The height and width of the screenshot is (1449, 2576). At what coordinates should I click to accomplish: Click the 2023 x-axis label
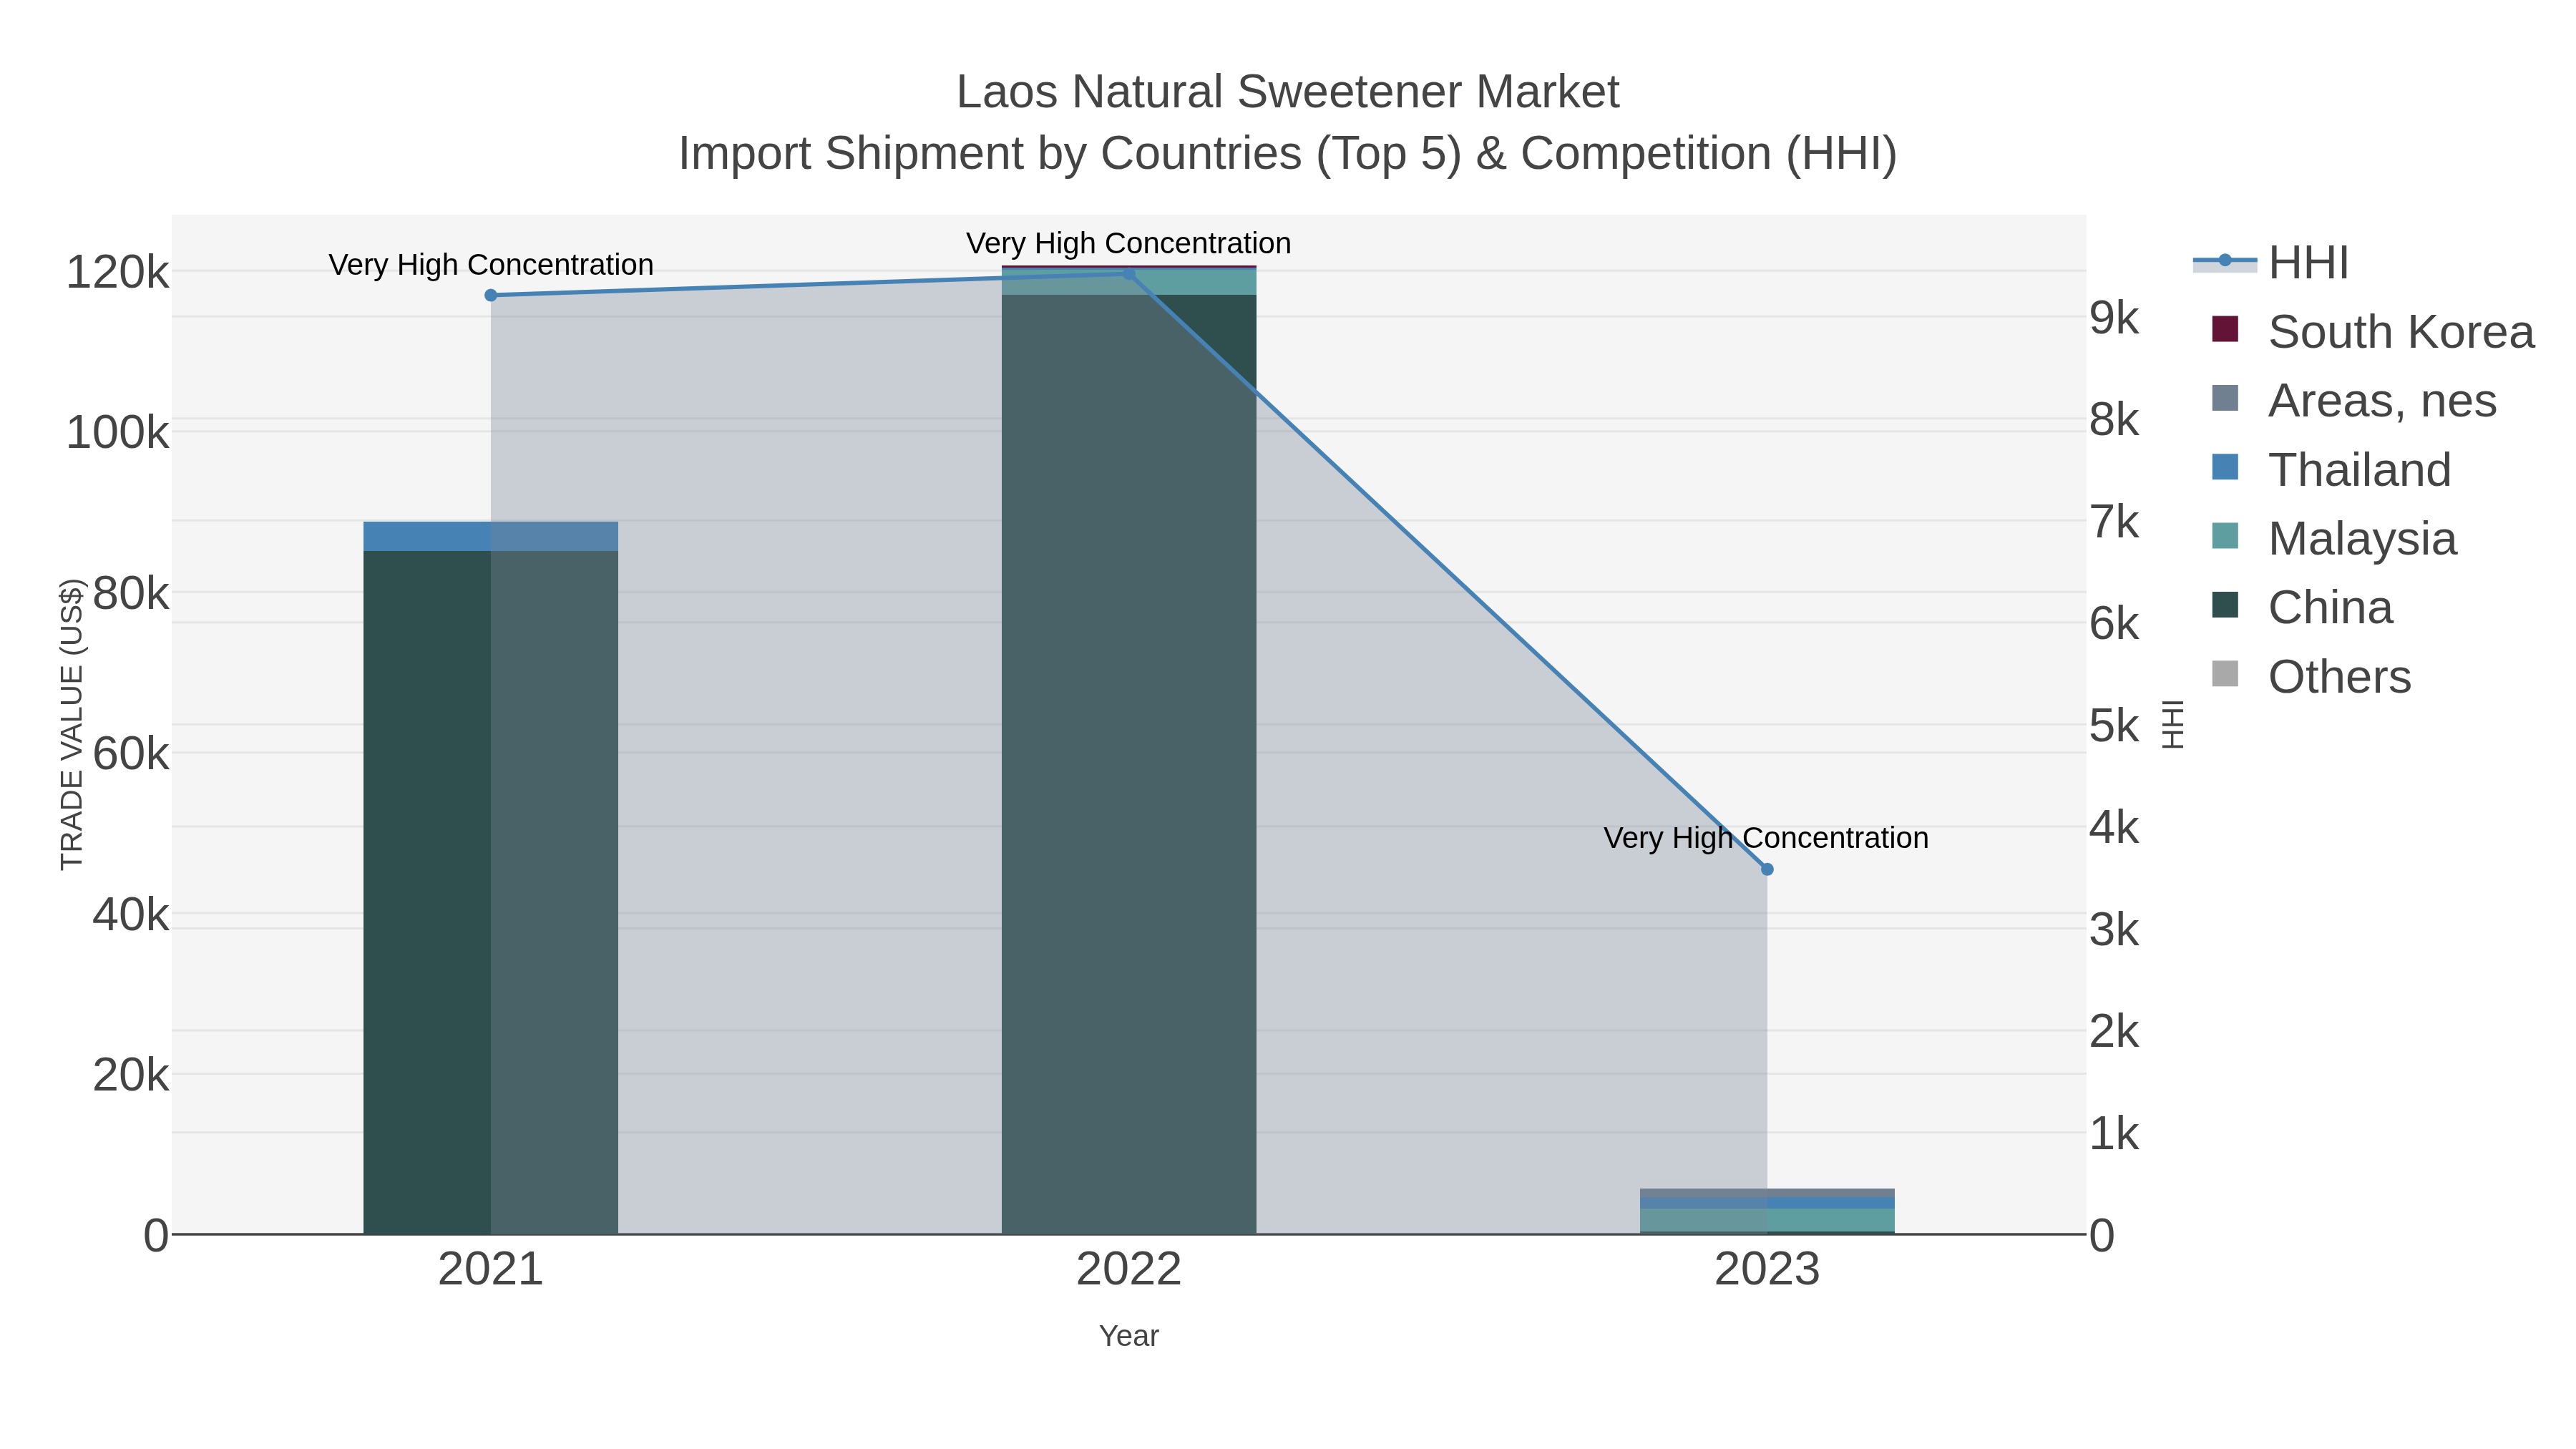pyautogui.click(x=1767, y=1270)
